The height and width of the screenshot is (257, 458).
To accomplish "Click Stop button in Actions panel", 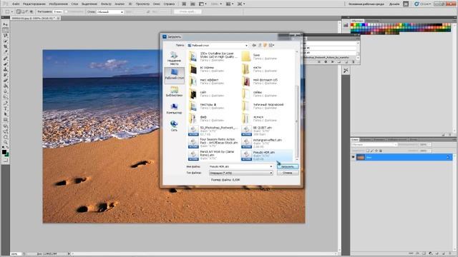I will coord(319,62).
